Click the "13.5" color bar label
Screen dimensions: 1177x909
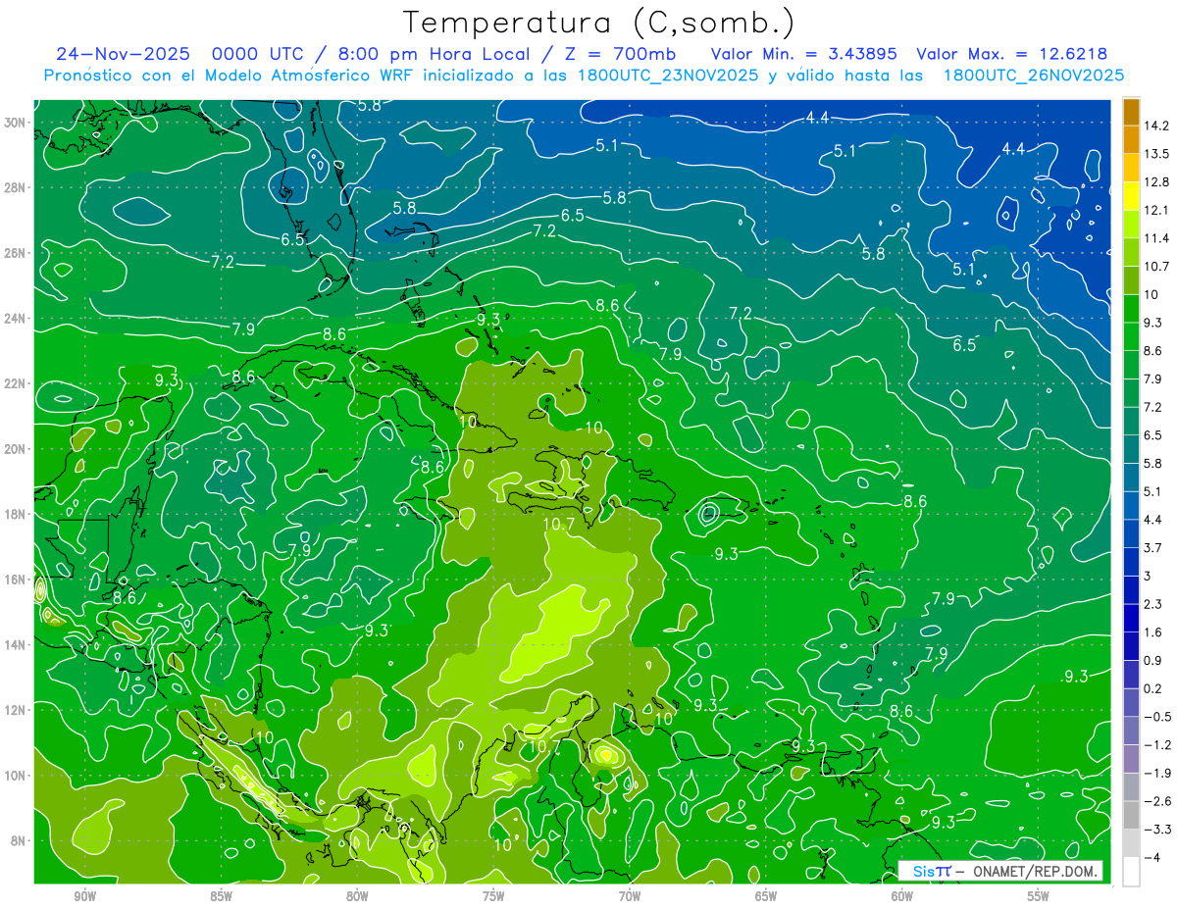point(1156,154)
